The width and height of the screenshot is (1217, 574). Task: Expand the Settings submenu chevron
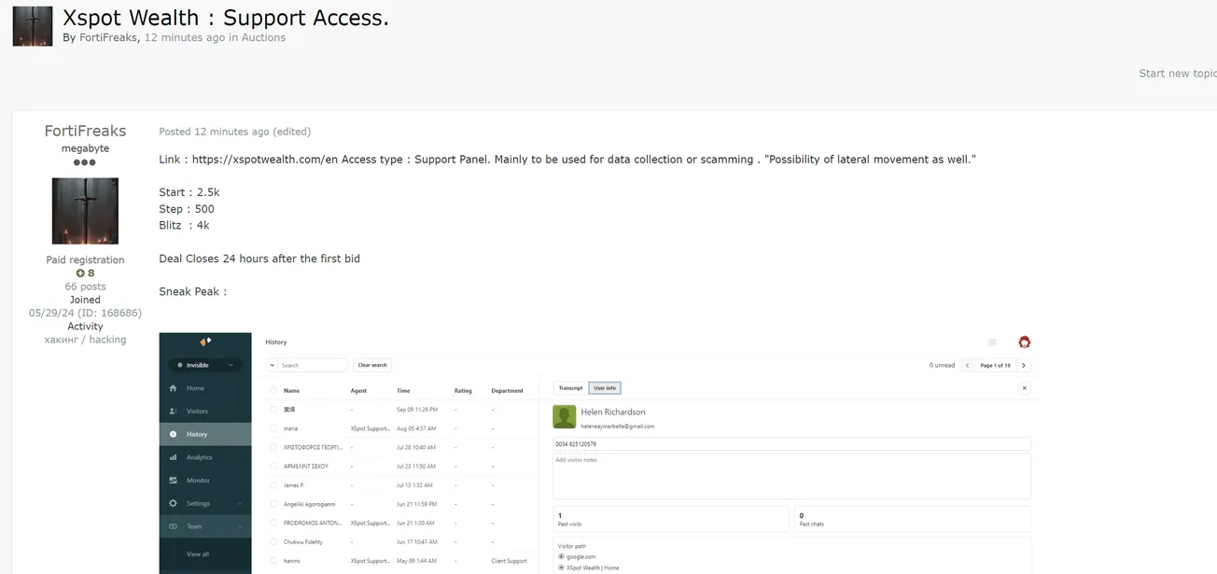click(x=240, y=503)
